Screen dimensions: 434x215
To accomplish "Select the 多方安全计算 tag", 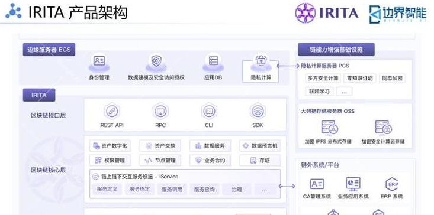I will (323, 78).
